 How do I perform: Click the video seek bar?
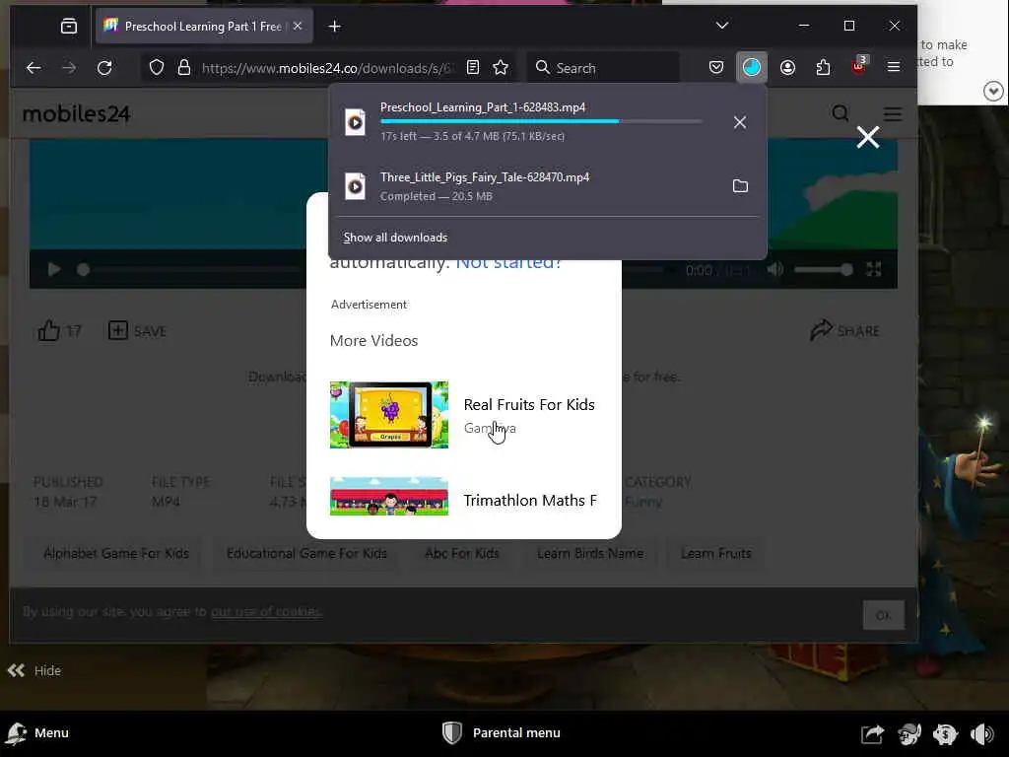[x=373, y=270]
